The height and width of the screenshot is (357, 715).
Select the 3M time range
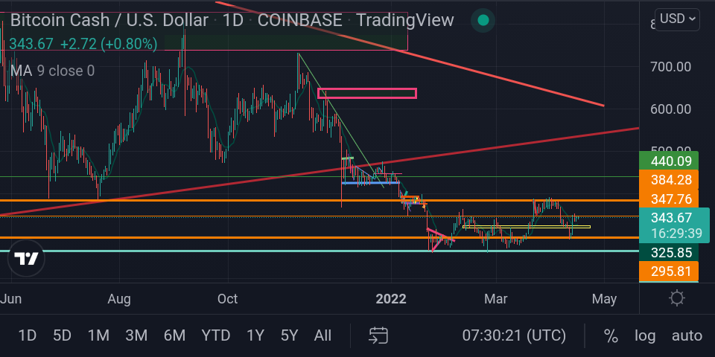point(136,335)
